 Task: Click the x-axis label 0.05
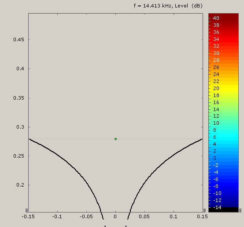[144, 216]
